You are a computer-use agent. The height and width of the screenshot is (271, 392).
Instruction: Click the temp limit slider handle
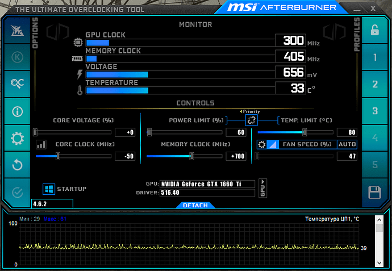(x=305, y=132)
